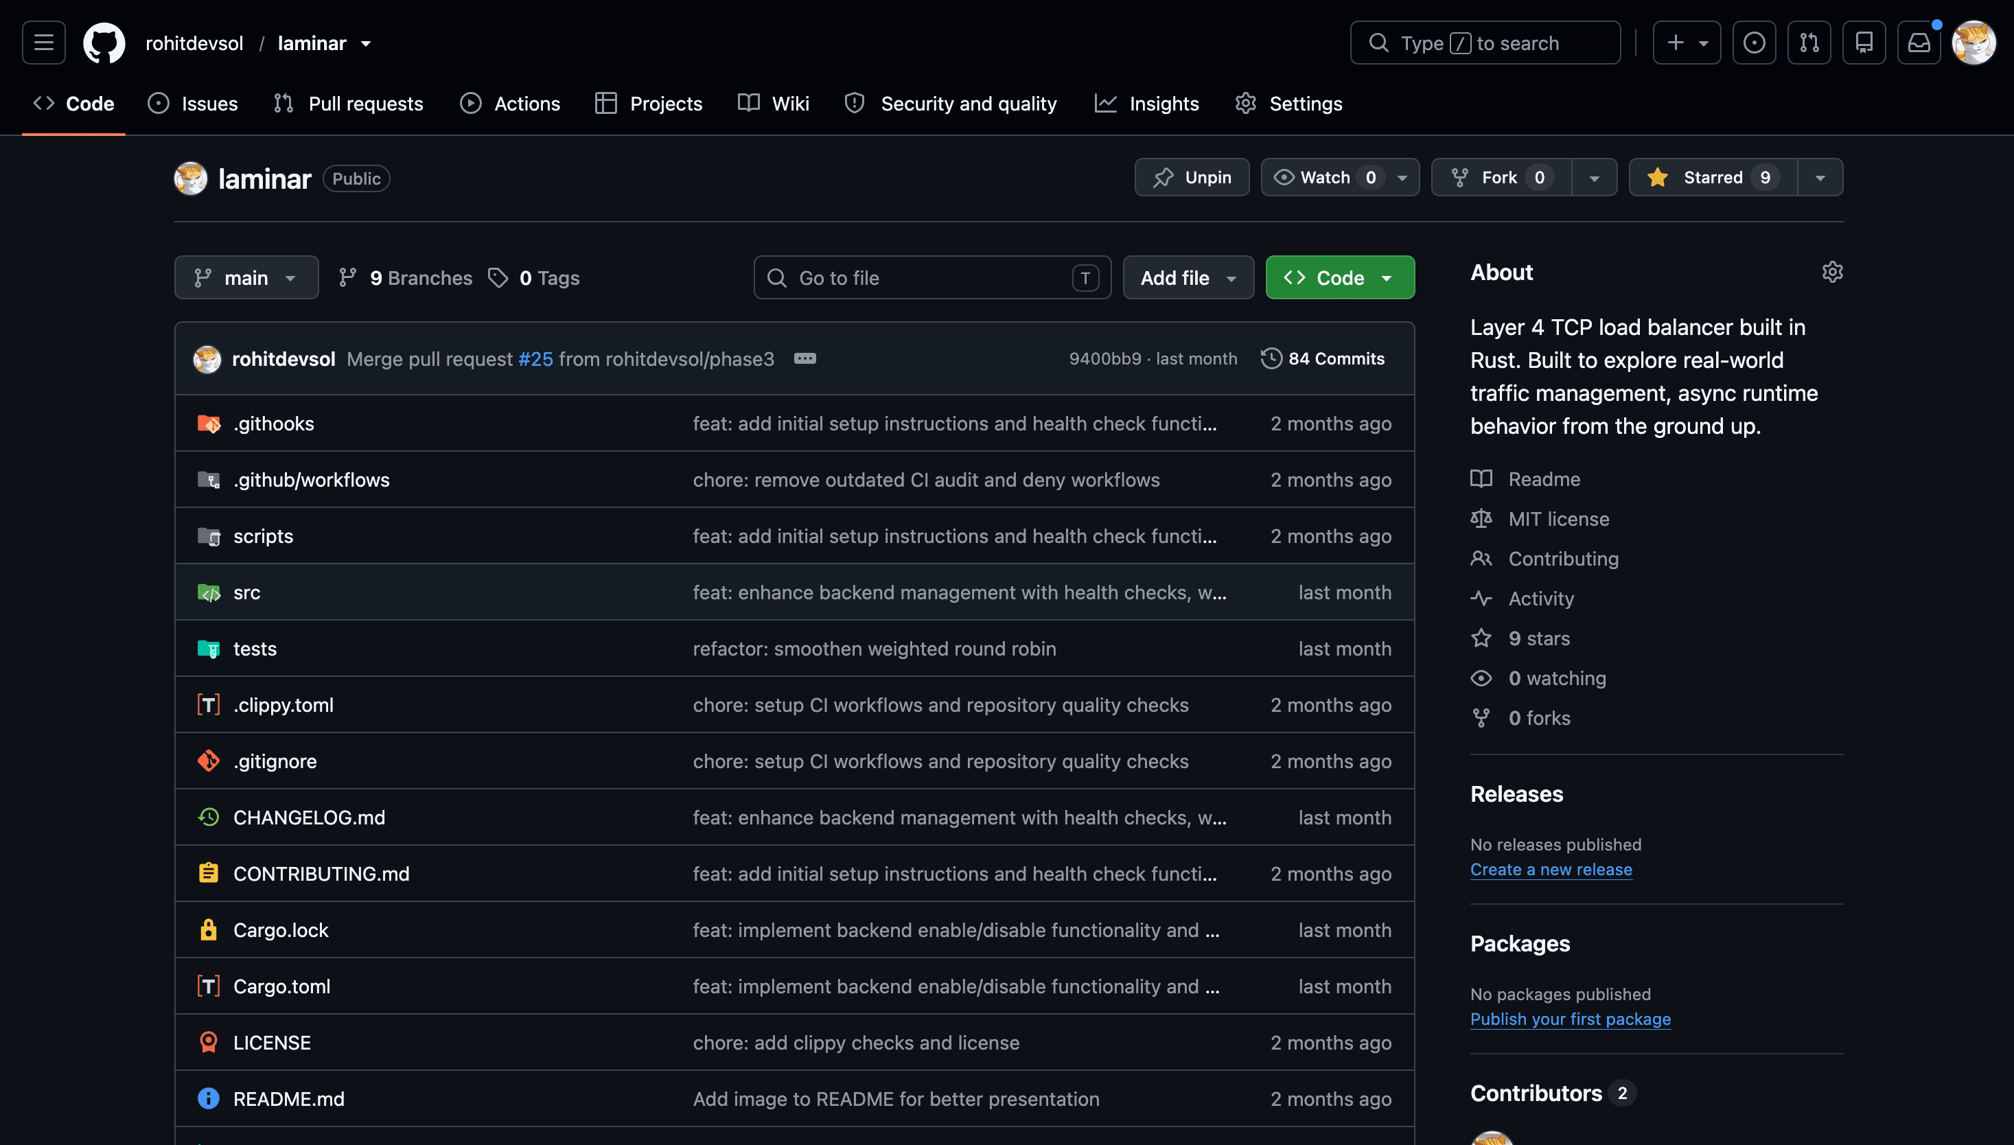Open the pull requests icon in header
This screenshot has width=2014, height=1145.
coord(1809,43)
